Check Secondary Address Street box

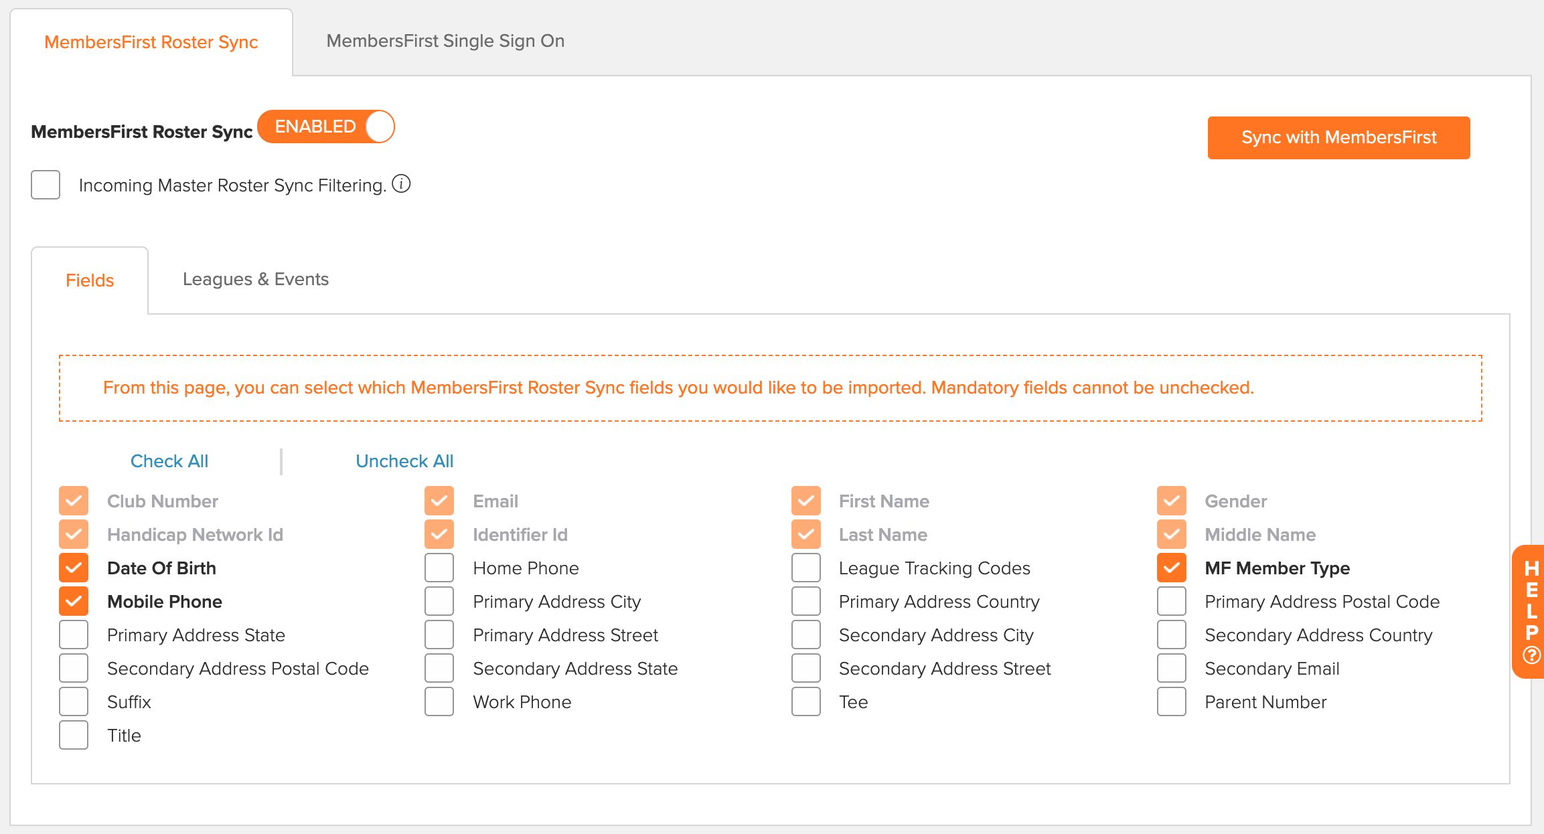(805, 668)
